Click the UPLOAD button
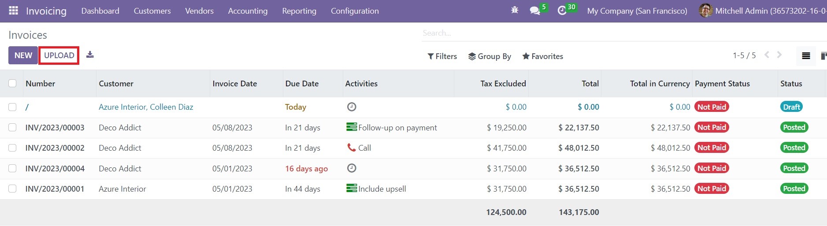 point(59,56)
